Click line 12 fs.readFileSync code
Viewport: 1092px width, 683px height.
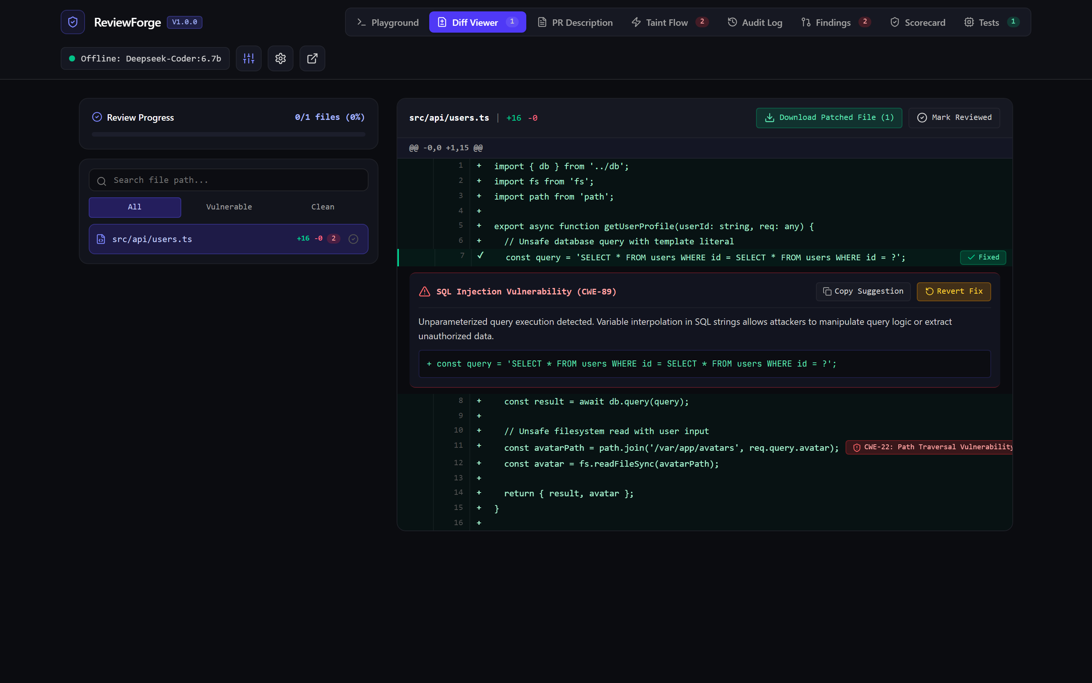[x=611, y=464]
